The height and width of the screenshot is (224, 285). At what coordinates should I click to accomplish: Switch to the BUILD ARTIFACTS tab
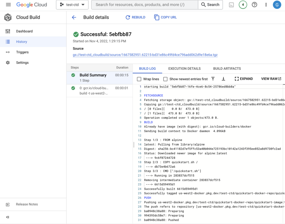(227, 69)
